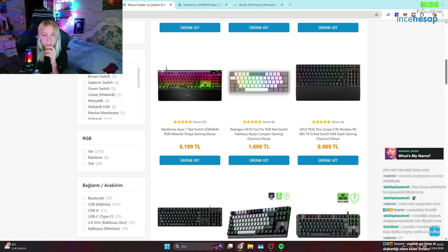Viewport: 448px width, 252px height.
Task: Open the Redragon K616 Fizz Pro product link
Action: coord(259,134)
